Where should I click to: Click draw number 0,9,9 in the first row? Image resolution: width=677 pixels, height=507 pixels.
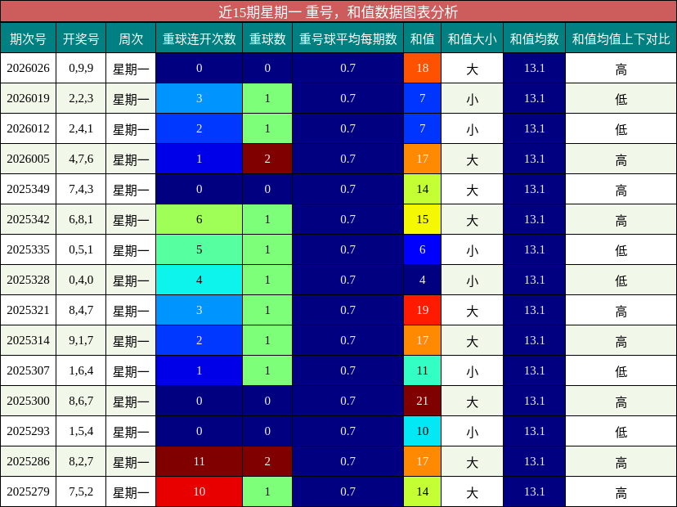pos(80,69)
